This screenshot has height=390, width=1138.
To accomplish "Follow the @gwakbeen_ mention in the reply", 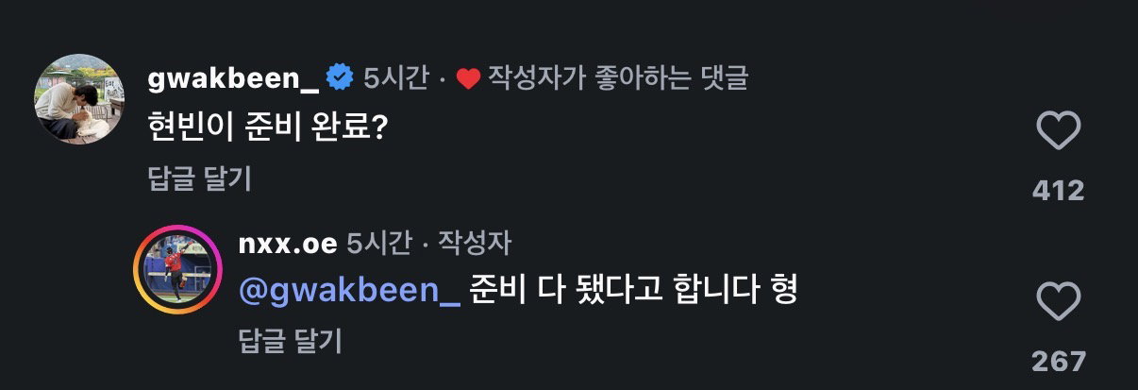I will point(350,291).
